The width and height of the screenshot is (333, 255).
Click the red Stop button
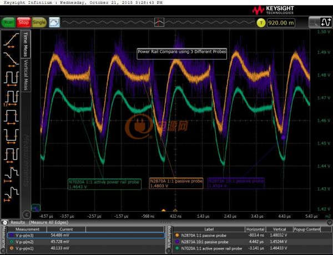[x=23, y=22]
